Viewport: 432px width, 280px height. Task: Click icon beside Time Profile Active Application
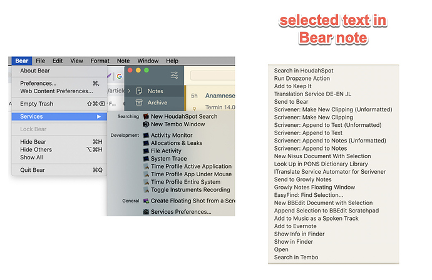pos(146,166)
